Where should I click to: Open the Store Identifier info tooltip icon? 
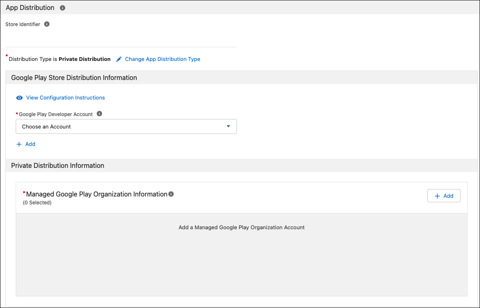point(46,24)
